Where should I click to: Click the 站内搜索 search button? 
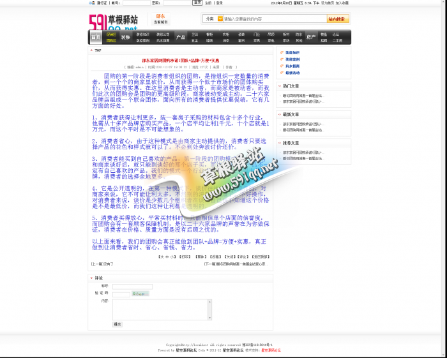click(x=338, y=19)
